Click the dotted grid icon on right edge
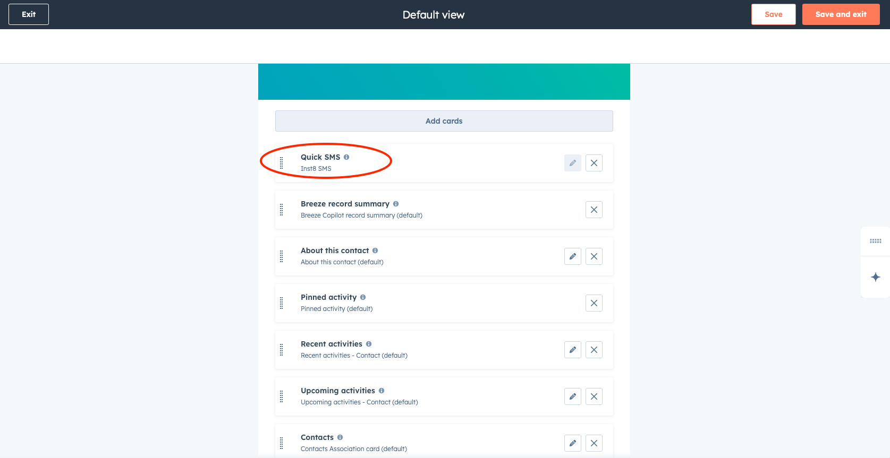This screenshot has height=458, width=890. [x=876, y=241]
